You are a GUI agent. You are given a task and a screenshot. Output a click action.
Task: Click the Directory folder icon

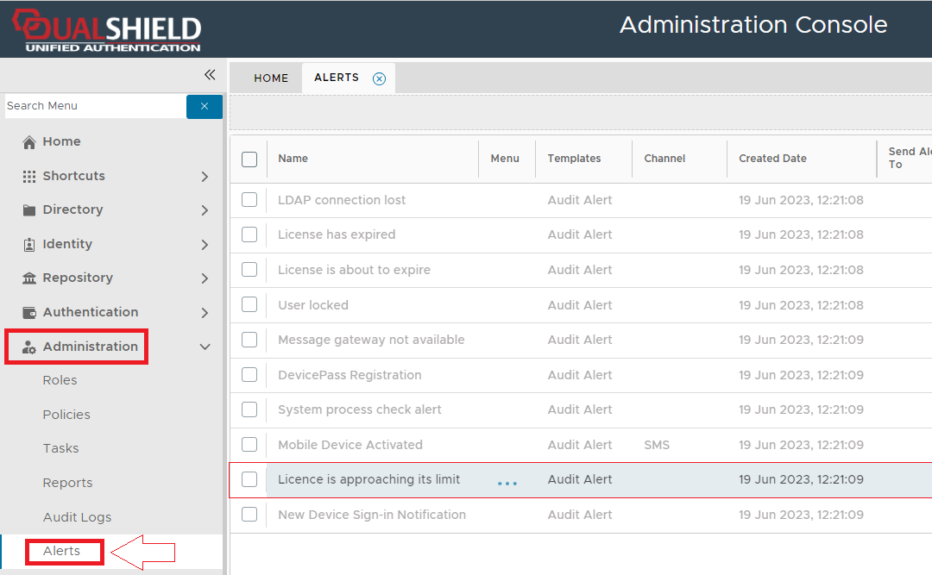(29, 210)
